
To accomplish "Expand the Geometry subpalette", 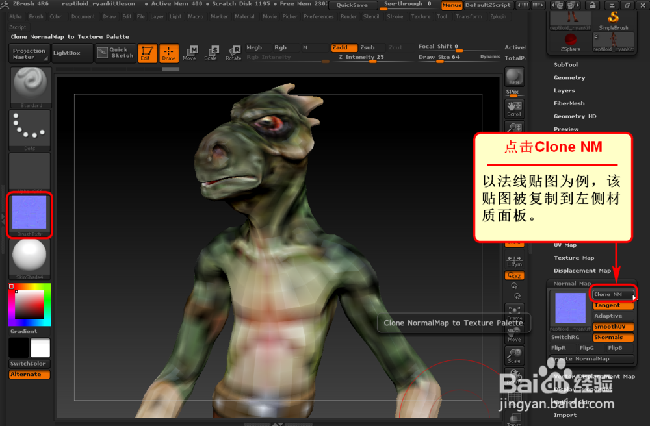I will click(569, 77).
